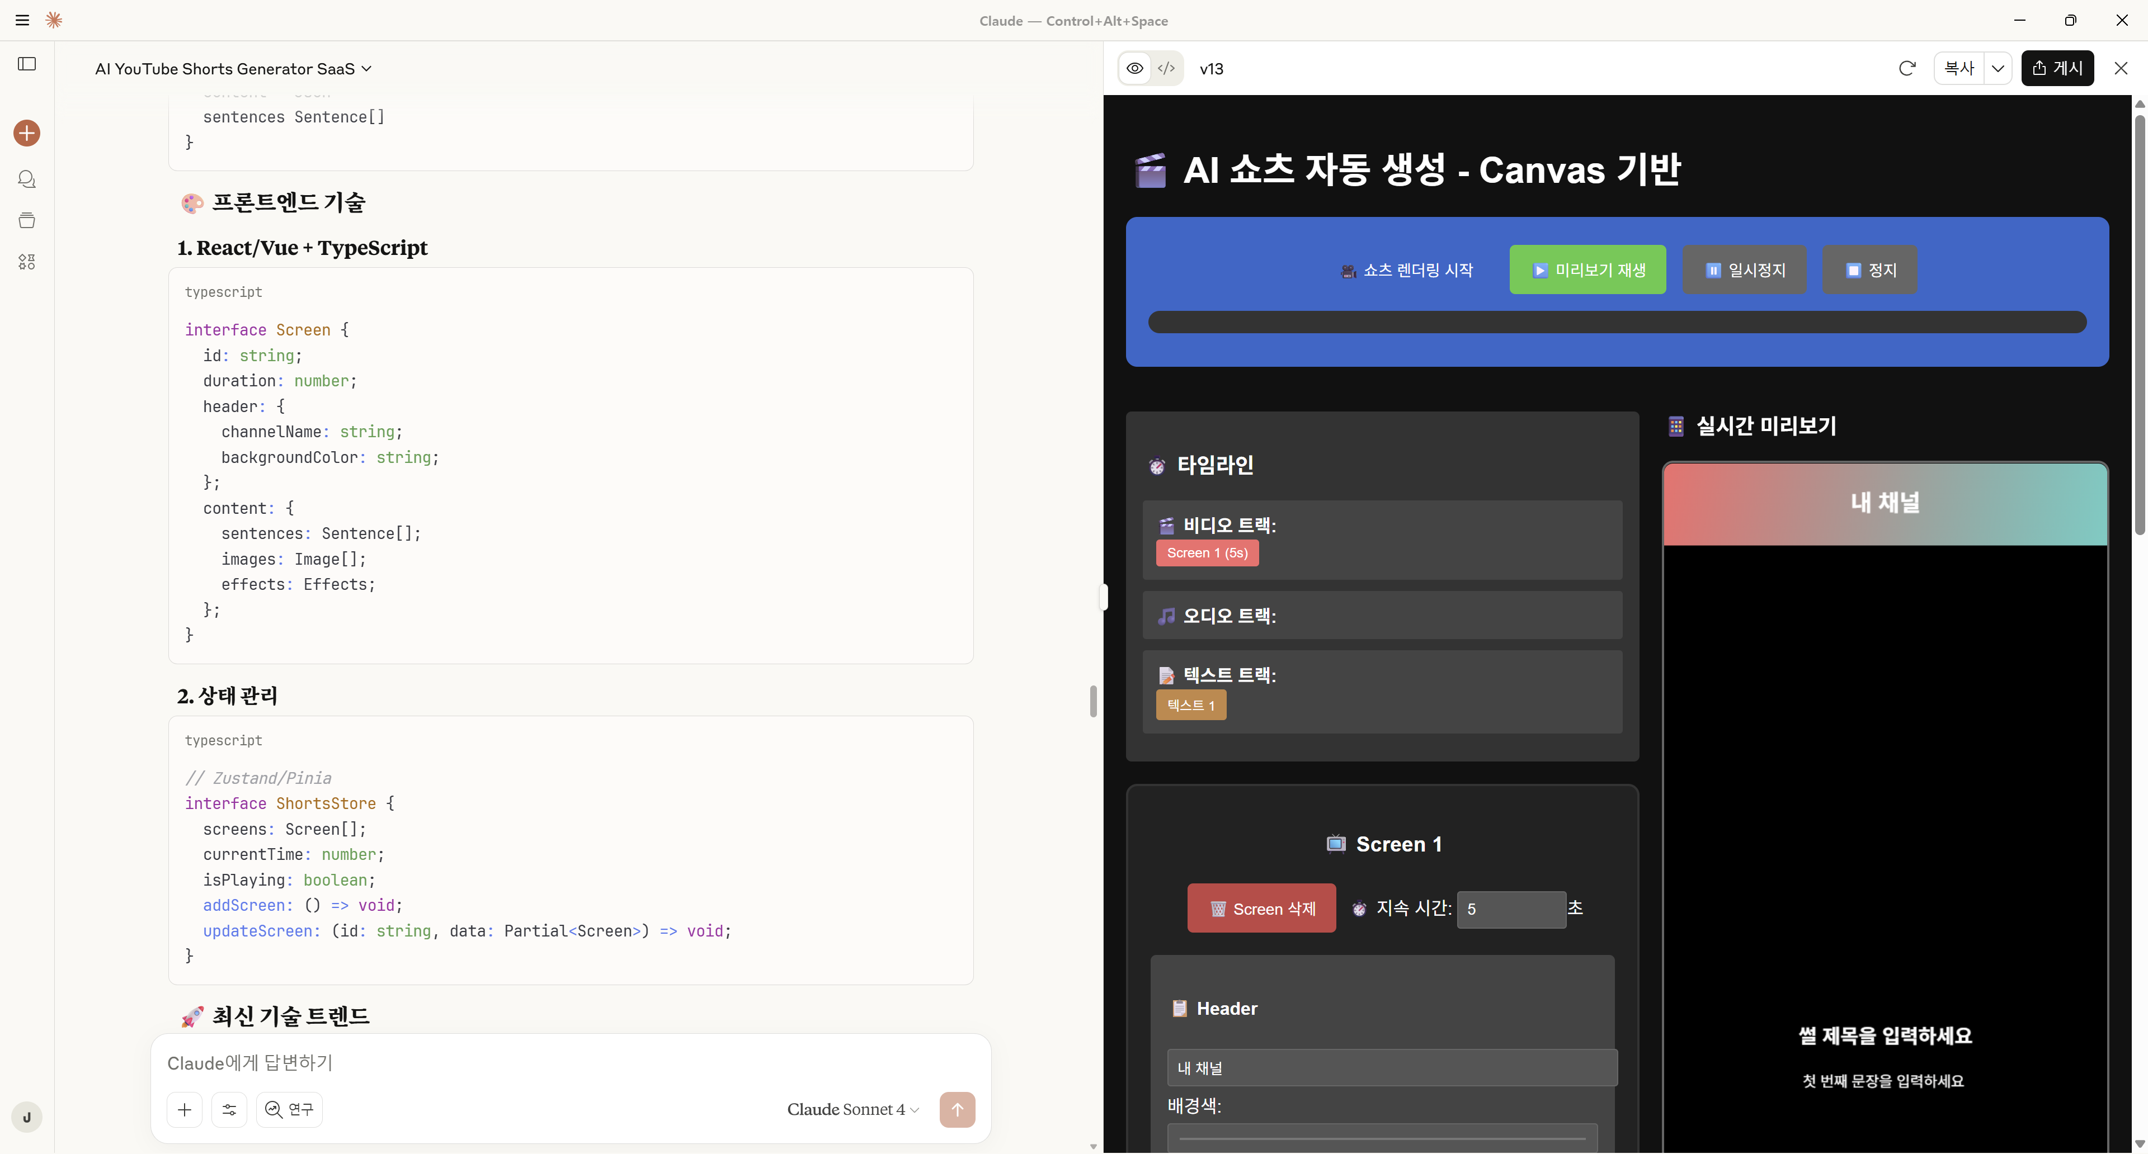Open the chats history icon in sidebar
The image size is (2148, 1154).
coord(27,179)
